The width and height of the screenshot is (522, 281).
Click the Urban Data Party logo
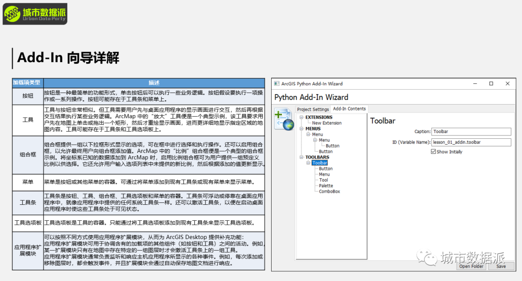[x=35, y=14]
